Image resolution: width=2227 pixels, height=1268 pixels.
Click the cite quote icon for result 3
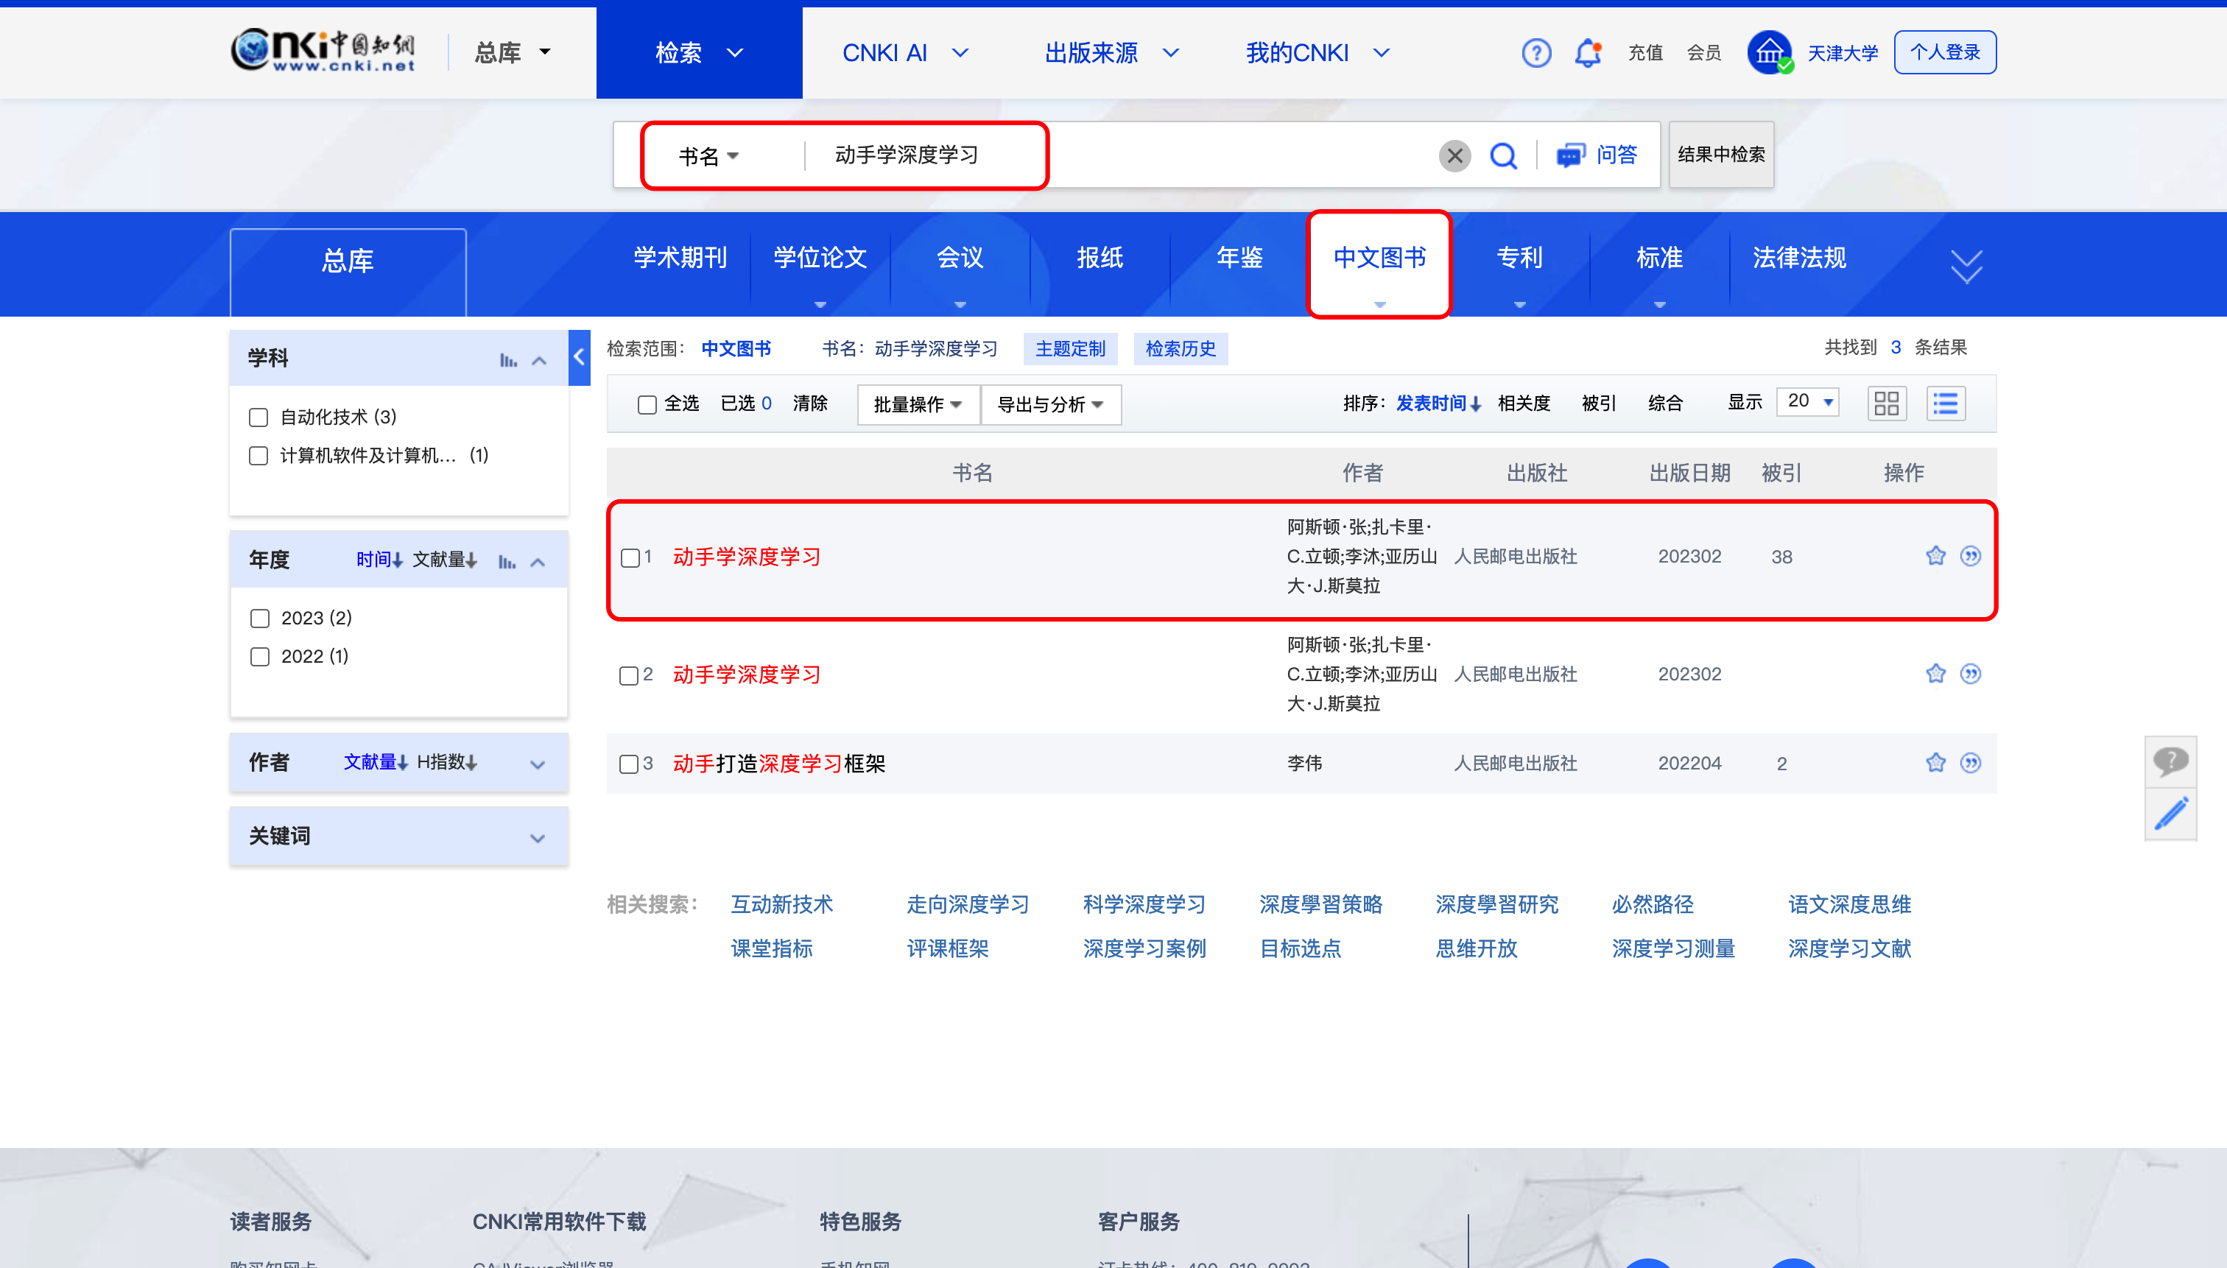(x=1970, y=763)
